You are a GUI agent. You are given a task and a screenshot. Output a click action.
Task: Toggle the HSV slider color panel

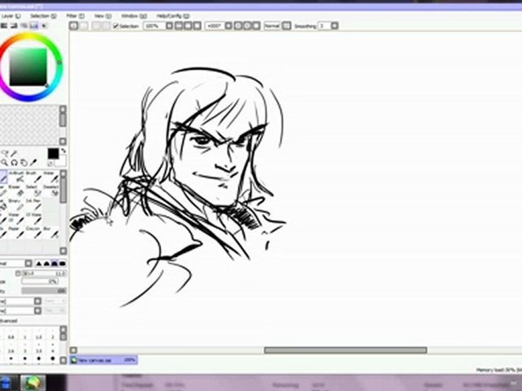coord(14,26)
